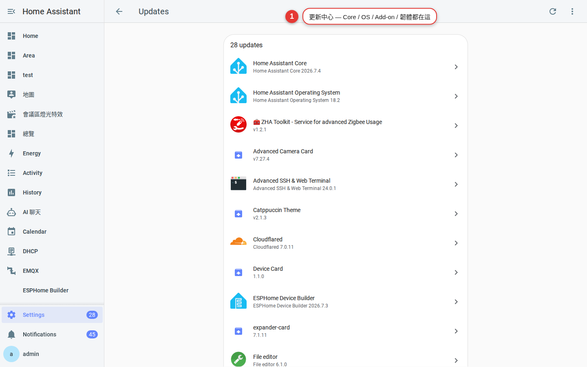The image size is (587, 367).
Task: Open File editor update chevron
Action: 456,360
